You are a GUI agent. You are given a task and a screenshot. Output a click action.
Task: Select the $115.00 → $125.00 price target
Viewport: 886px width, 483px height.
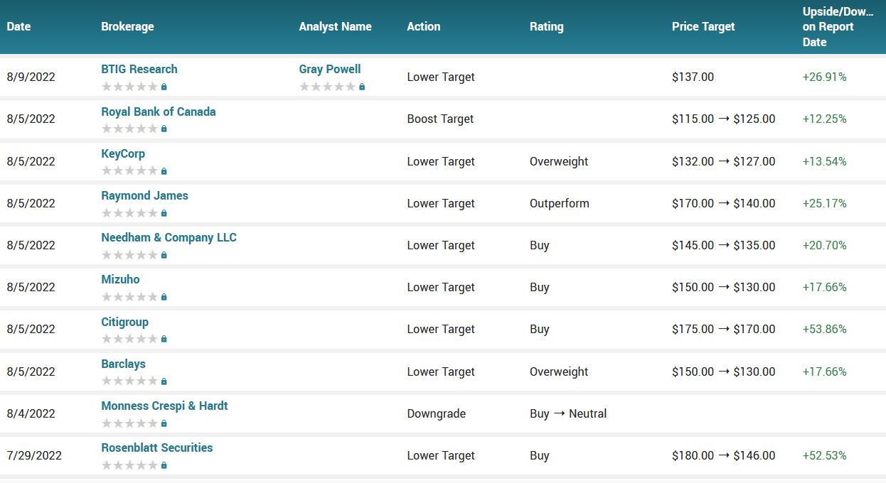(x=724, y=119)
